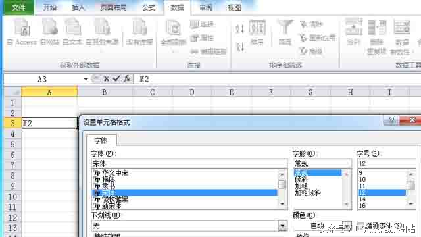
Task: Click the Properties (属性) ribbon icon
Action: click(195, 38)
